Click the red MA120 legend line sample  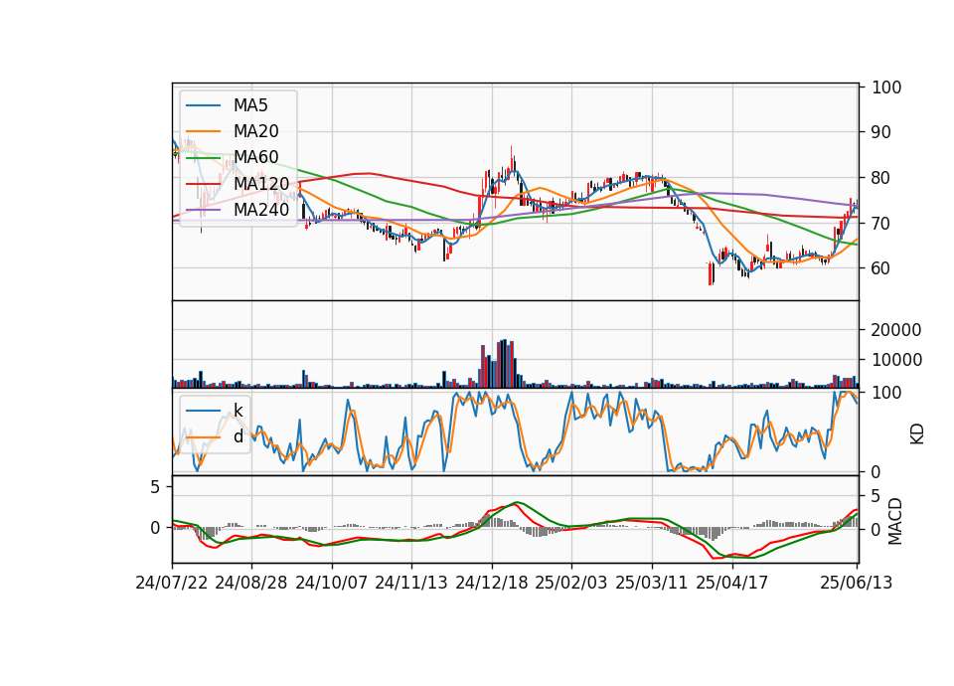(x=203, y=183)
